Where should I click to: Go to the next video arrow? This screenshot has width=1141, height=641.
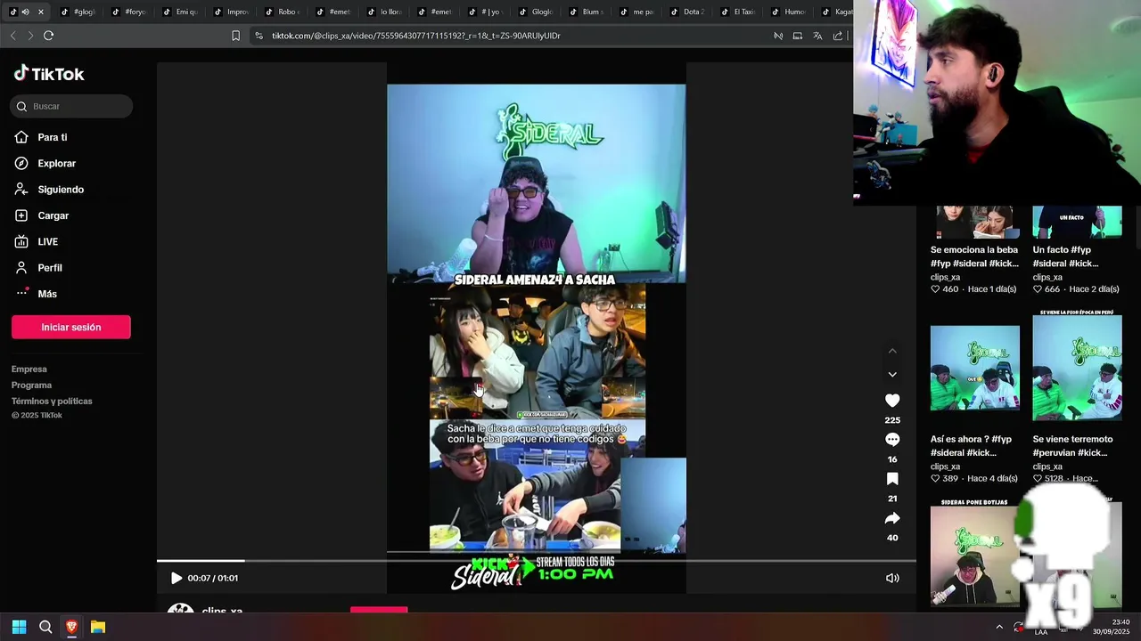point(892,375)
